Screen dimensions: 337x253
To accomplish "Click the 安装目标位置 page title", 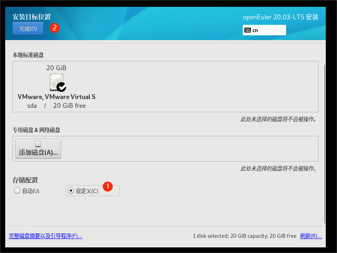I will (32, 17).
